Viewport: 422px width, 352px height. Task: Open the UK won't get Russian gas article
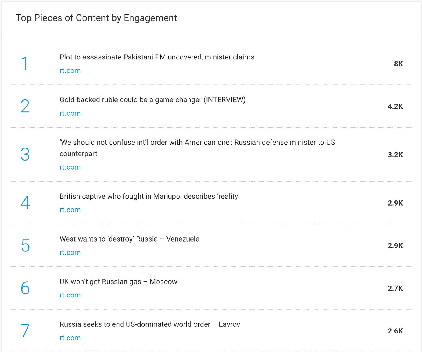tap(118, 282)
